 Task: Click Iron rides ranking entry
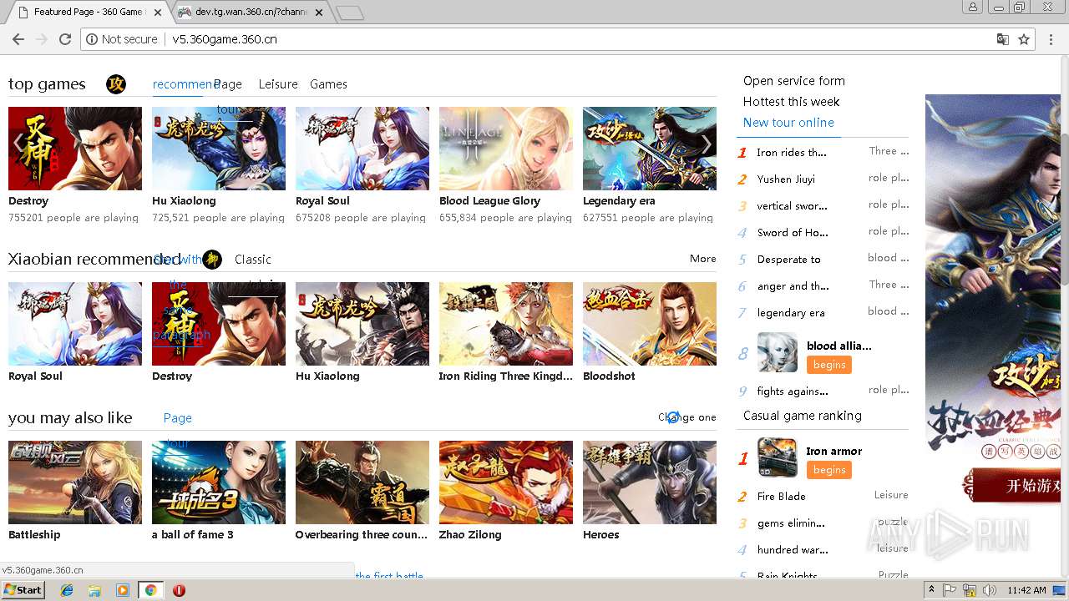pyautogui.click(x=792, y=153)
